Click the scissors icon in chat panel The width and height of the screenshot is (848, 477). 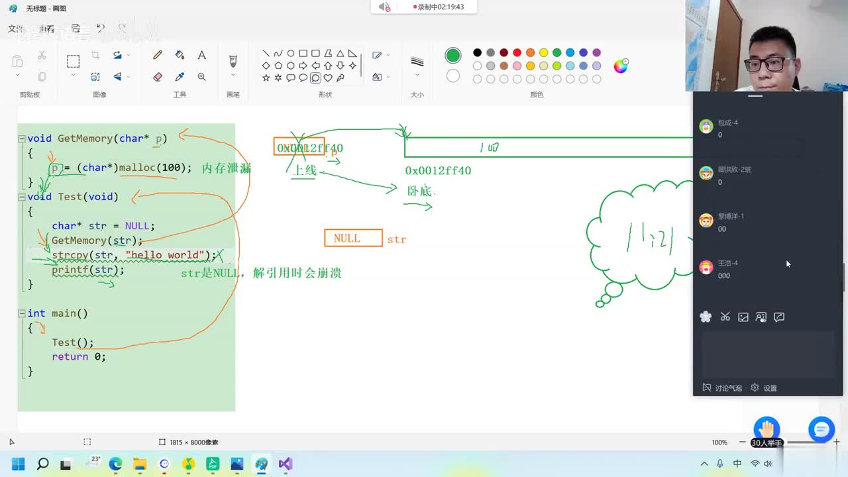tap(725, 317)
